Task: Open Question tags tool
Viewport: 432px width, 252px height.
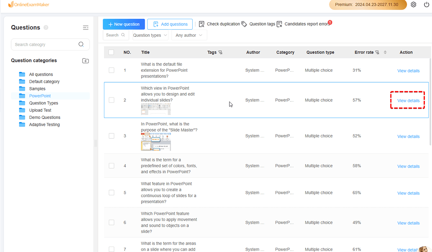Action: (258, 24)
